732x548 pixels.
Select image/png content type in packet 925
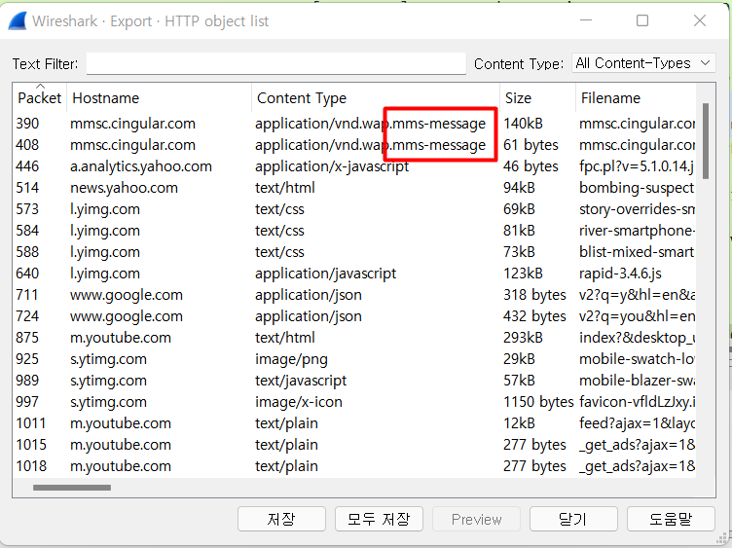(x=291, y=359)
